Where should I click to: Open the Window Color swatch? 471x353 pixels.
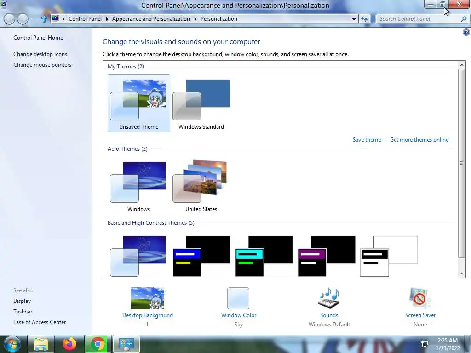click(x=238, y=298)
